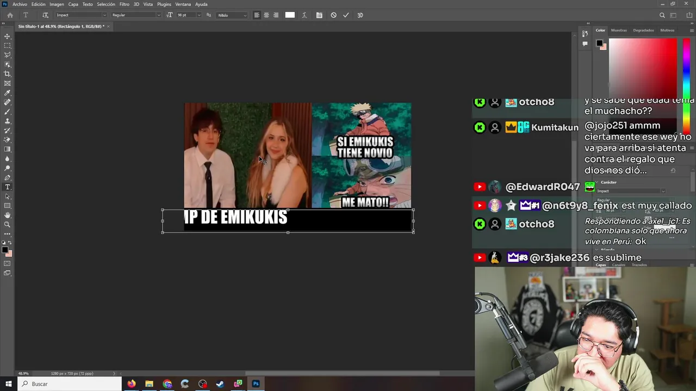This screenshot has width=696, height=391.
Task: Open the Edit Toolbar three-dots menu
Action: (x=7, y=234)
